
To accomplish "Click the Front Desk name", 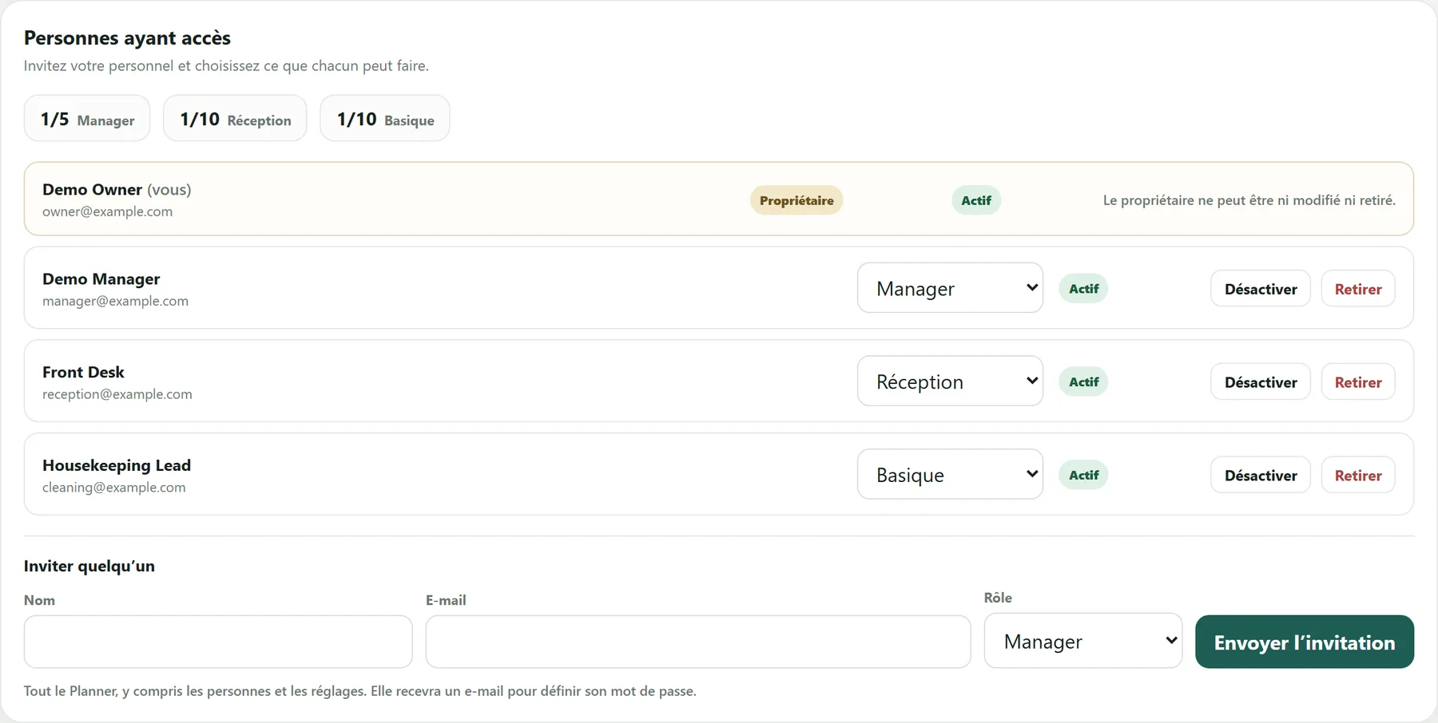I will coord(84,373).
